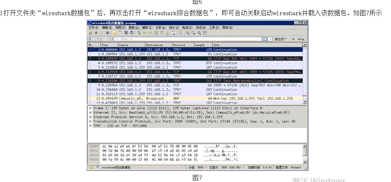Click the 表达式 expression button
391x182 pixels.
pyautogui.click(x=281, y=39)
